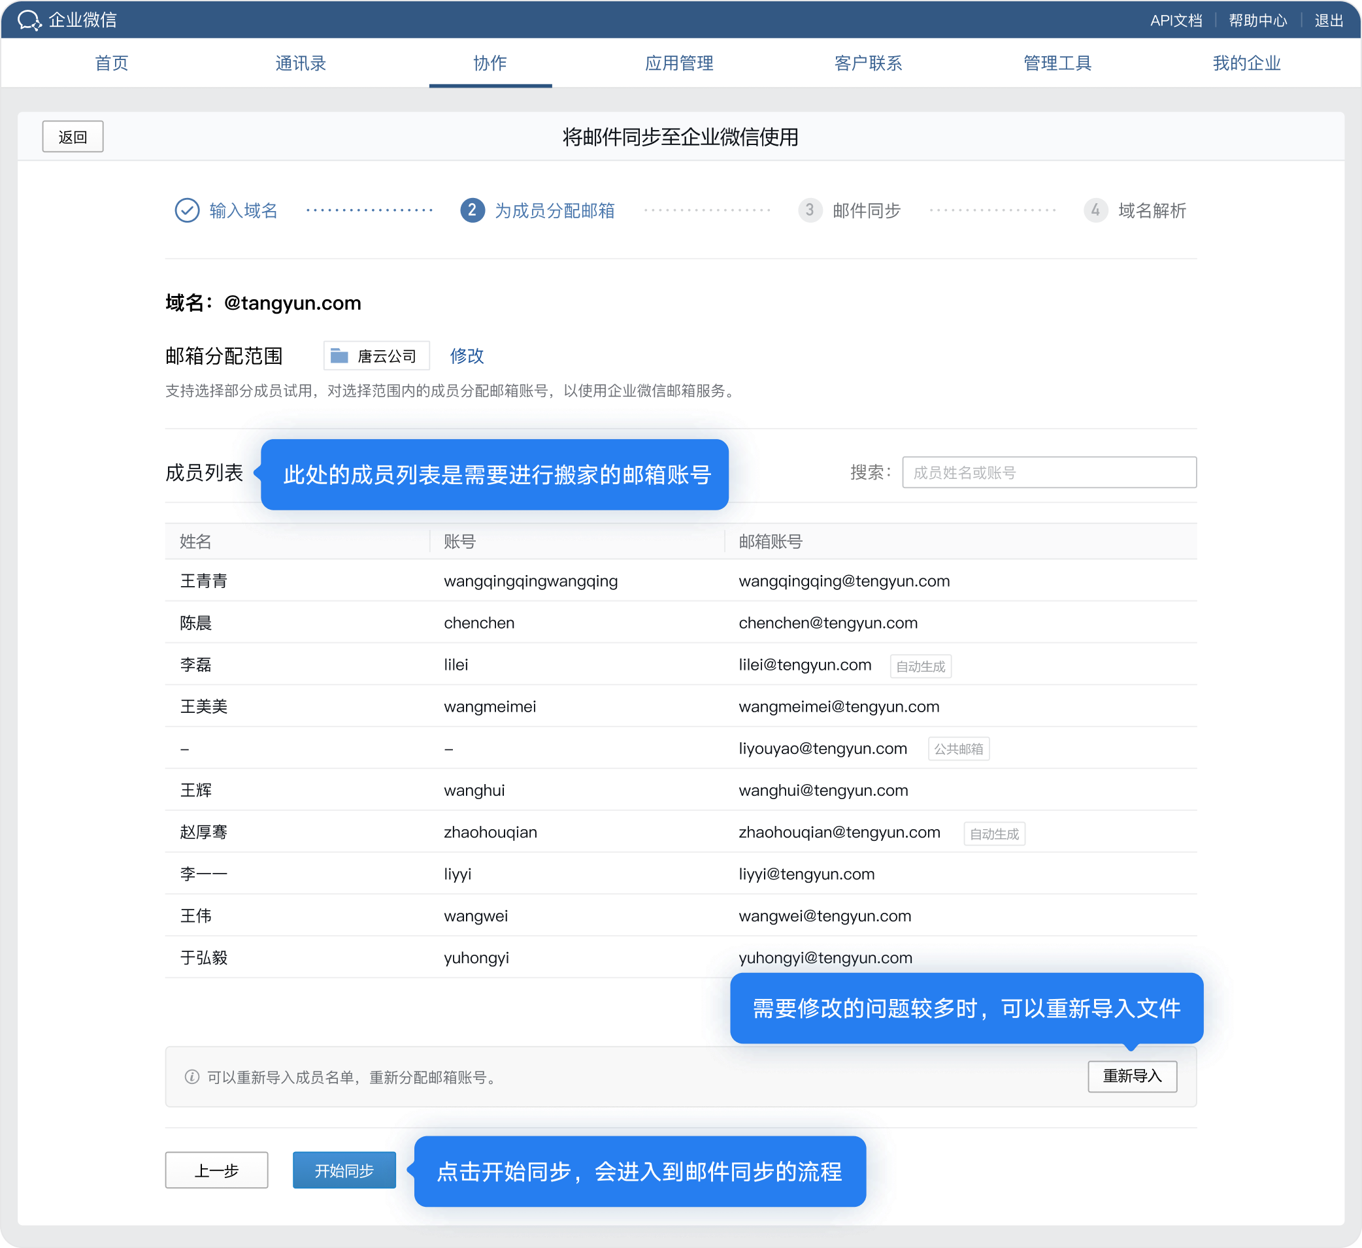Click the step 2 number badge
1362x1248 pixels.
[x=473, y=210]
